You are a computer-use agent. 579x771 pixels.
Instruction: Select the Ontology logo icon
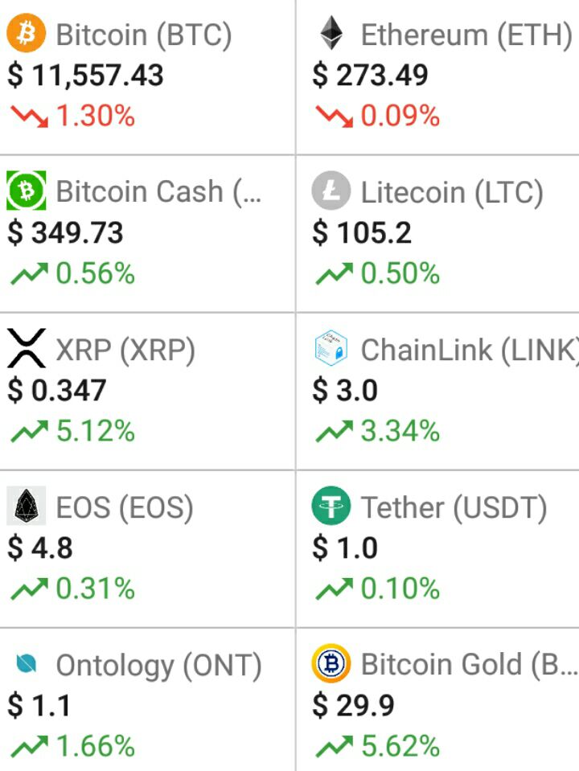tap(27, 664)
